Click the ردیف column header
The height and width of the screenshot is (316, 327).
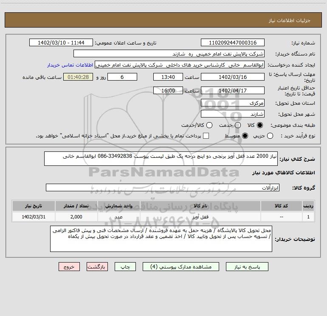308,206
